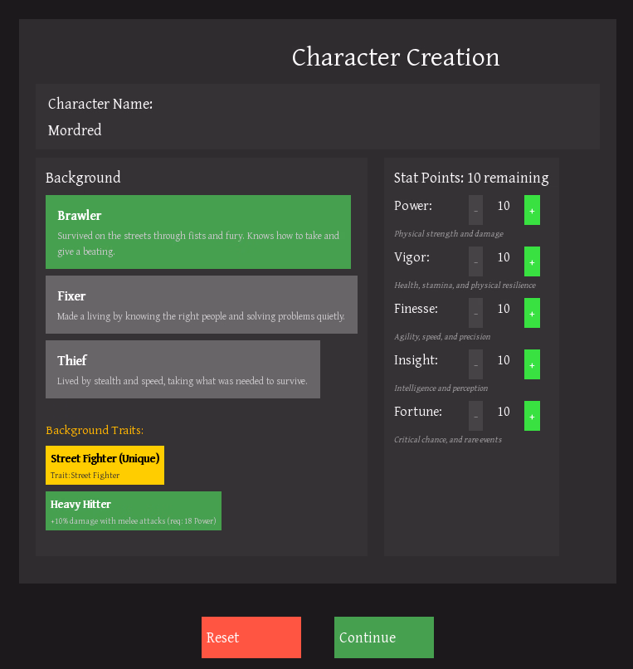Decrease Power stat with minus button
633x669 pixels.
[x=475, y=211]
